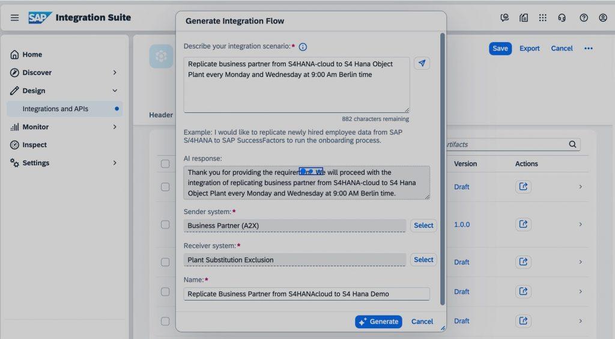615x339 pixels.
Task: Select Integrations and APIs
Action: pyautogui.click(x=65, y=109)
